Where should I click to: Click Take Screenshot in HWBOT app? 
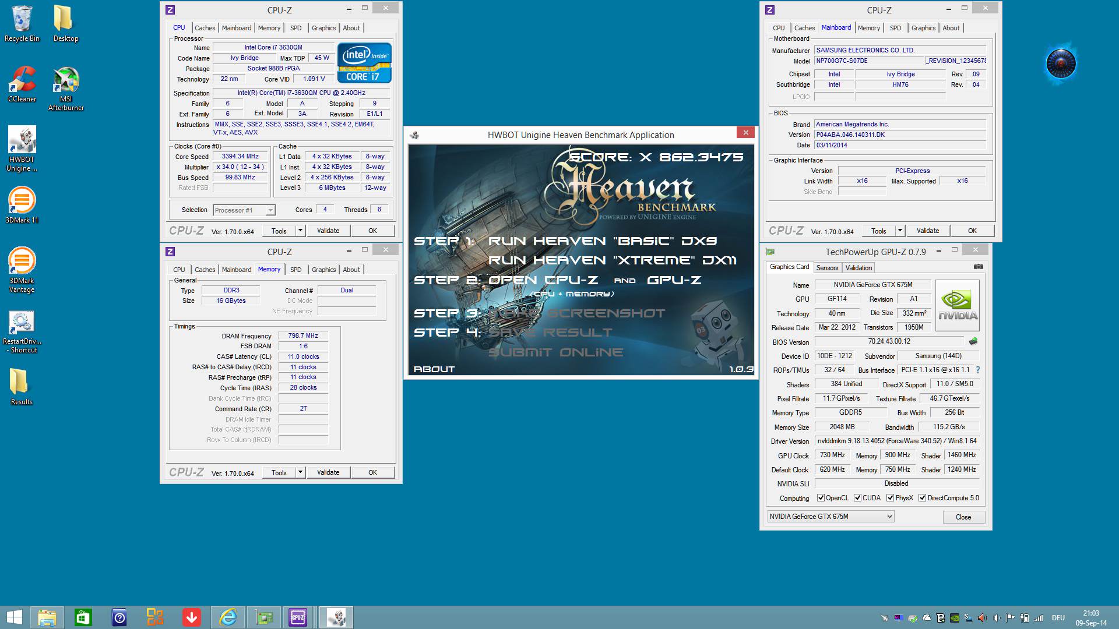click(x=576, y=313)
